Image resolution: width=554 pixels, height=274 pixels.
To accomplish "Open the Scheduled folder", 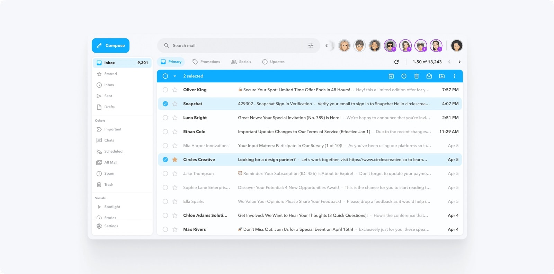I will (122, 151).
